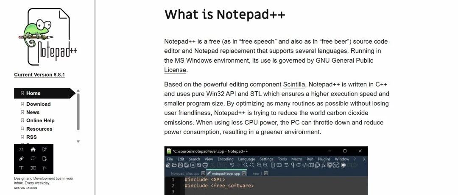Screen dimensions: 458x195
Task: Click Zoom In icon in Notepad++ toolbar
Action: pos(260,165)
